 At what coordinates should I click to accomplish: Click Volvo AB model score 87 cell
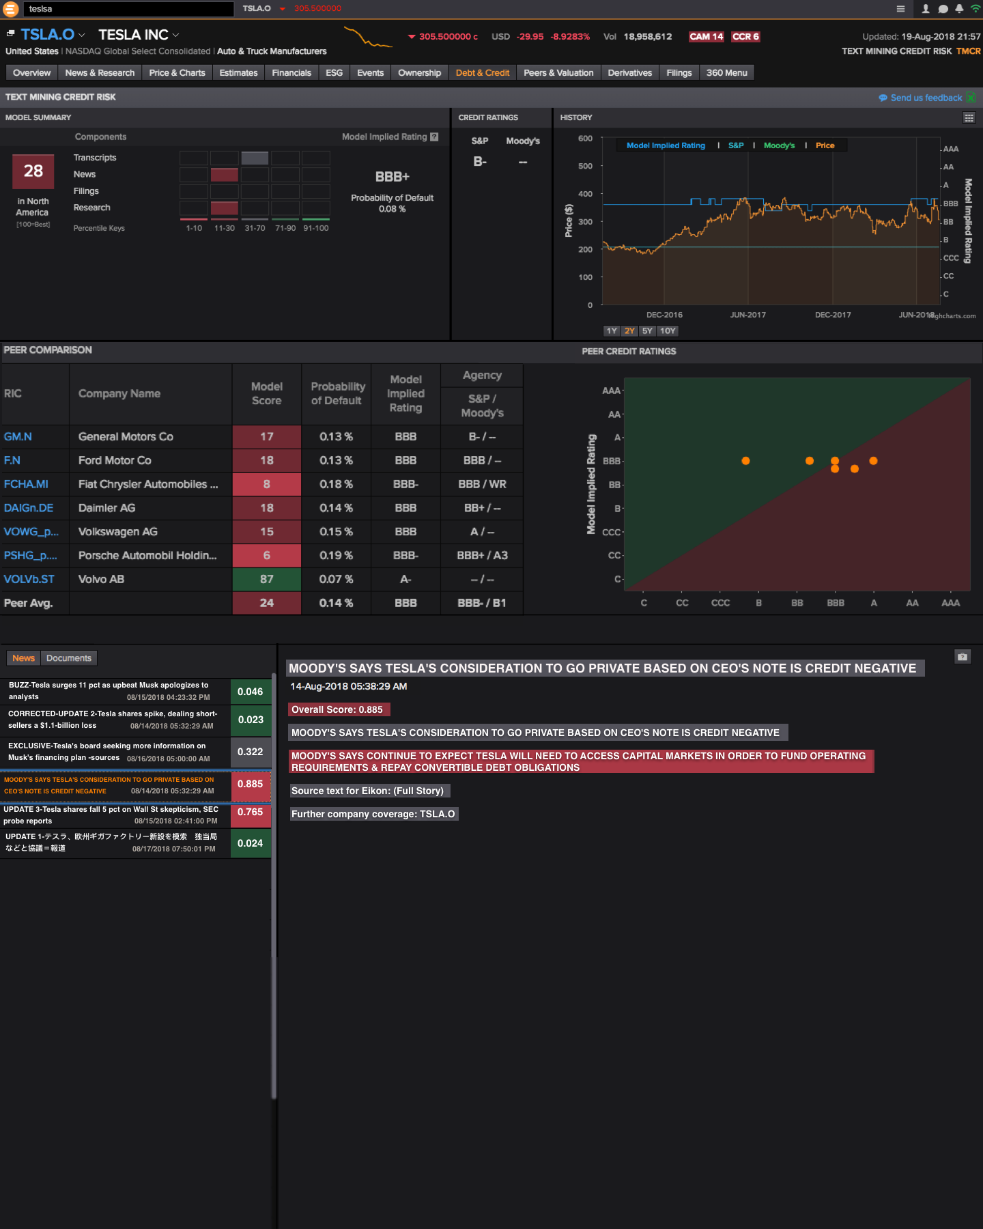pyautogui.click(x=267, y=580)
